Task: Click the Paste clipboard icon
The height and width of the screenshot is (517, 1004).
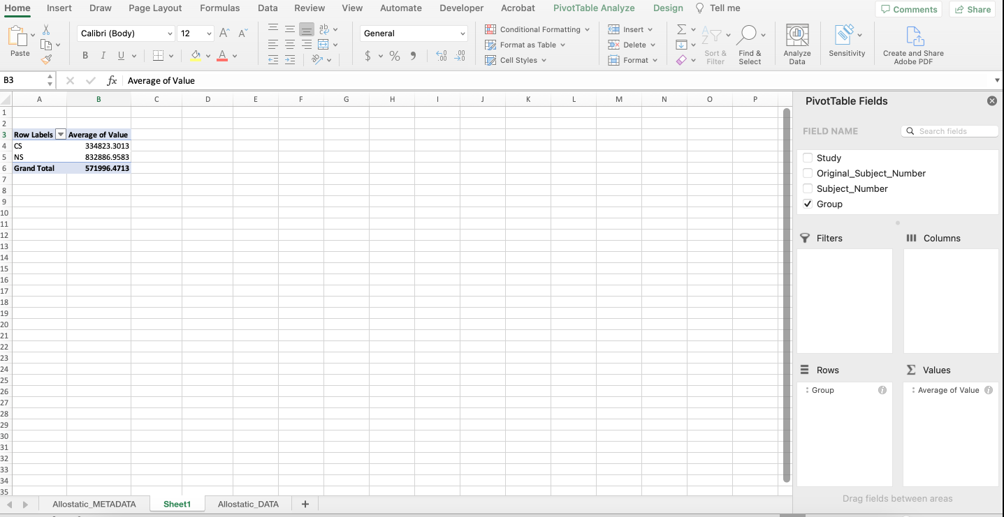Action: tap(19, 37)
